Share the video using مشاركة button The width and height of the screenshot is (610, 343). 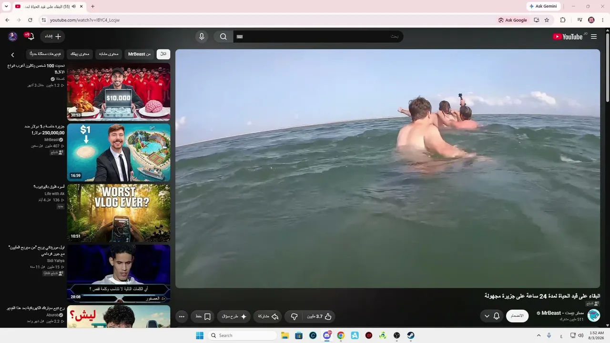pyautogui.click(x=268, y=316)
